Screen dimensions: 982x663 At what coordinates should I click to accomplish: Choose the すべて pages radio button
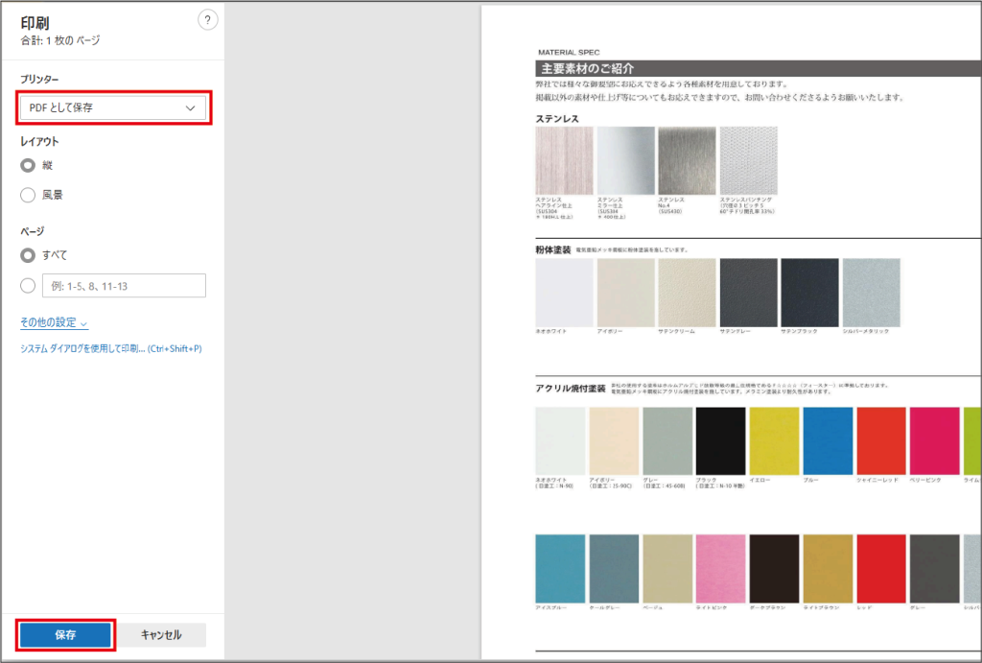28,255
